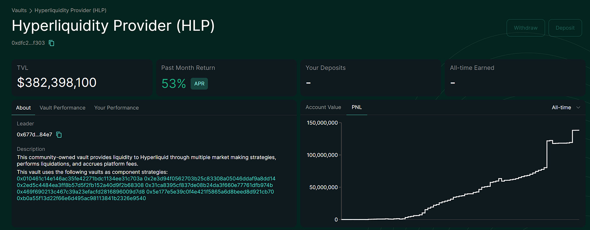
Task: Click the All-time Earned card label
Action: coord(472,68)
